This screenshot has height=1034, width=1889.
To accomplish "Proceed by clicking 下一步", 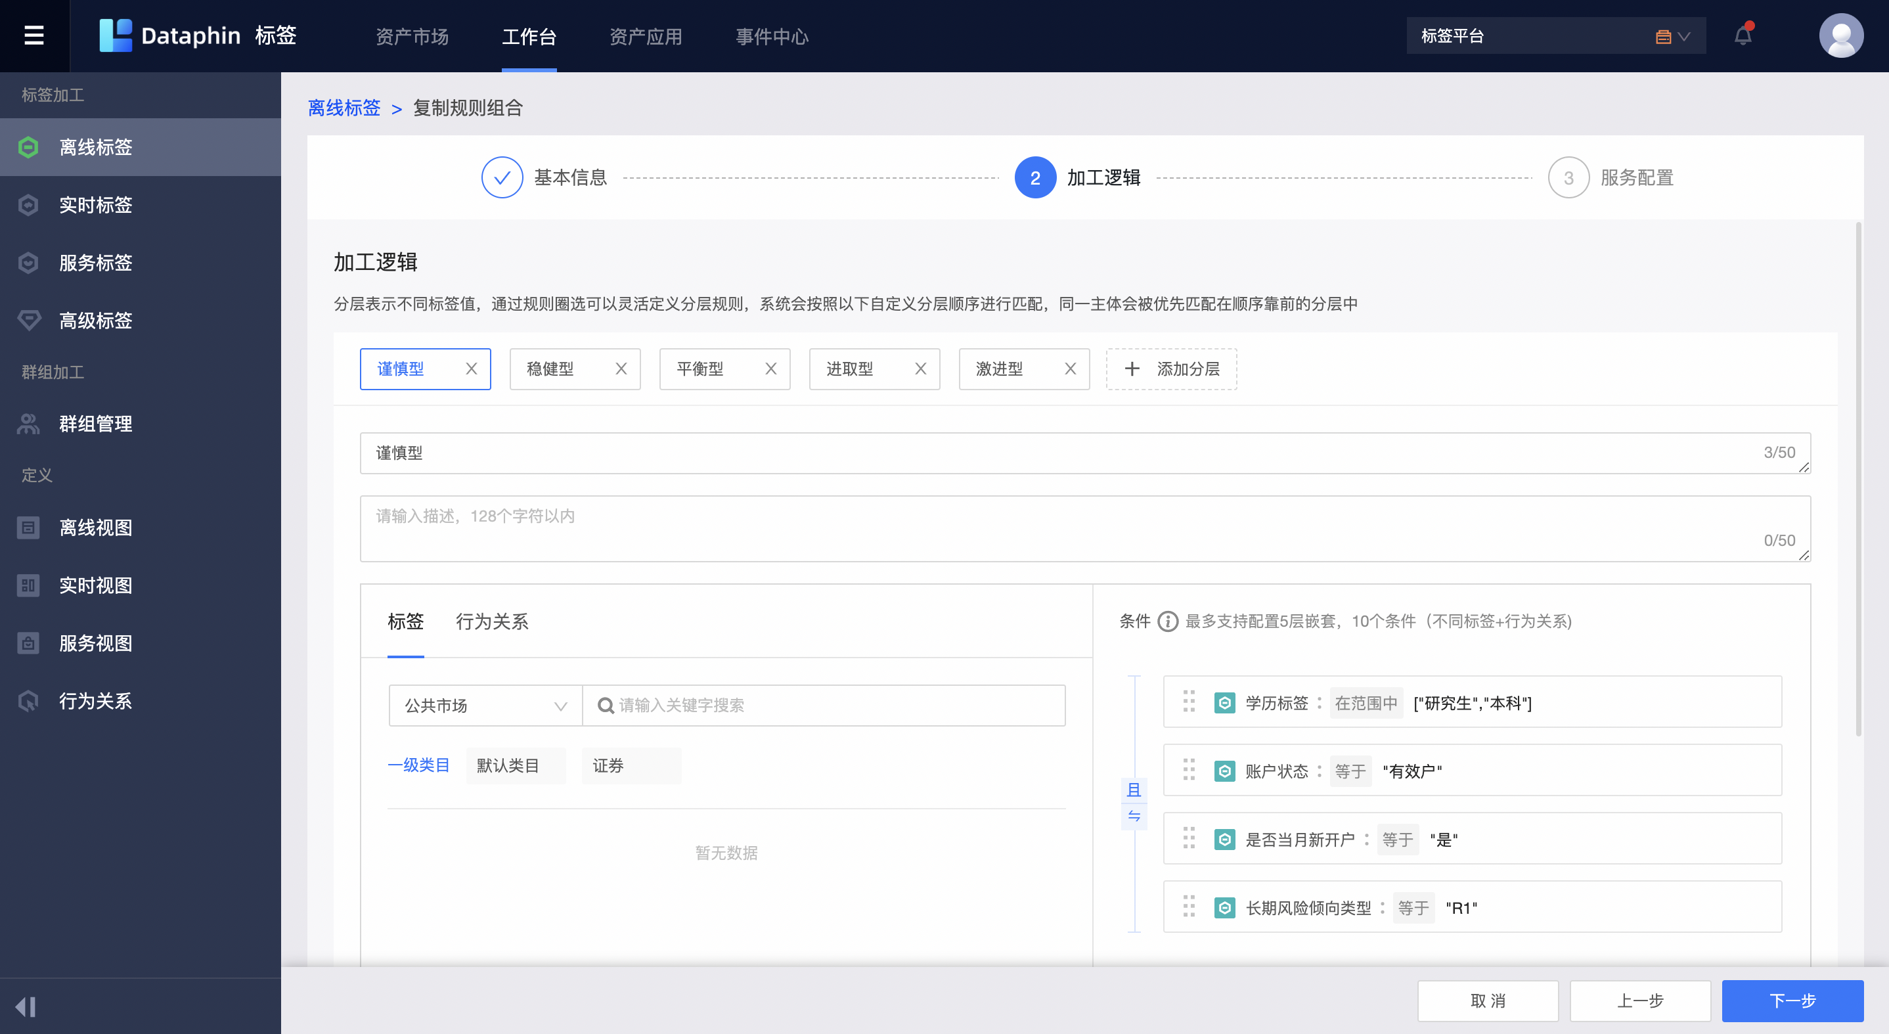I will (x=1792, y=1000).
